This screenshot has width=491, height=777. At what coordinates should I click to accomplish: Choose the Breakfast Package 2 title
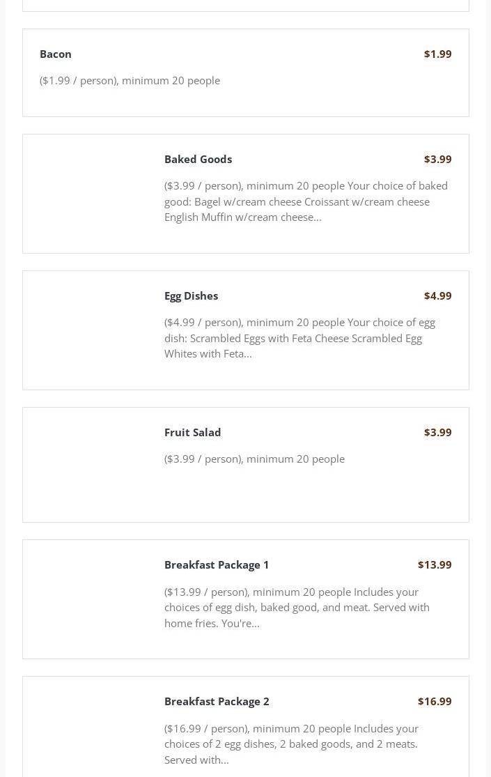[217, 701]
